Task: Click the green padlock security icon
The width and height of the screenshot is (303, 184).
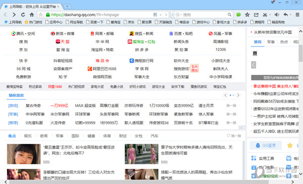Action: click(48, 15)
